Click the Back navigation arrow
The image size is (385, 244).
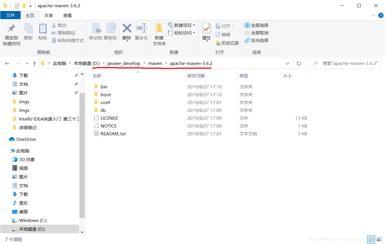point(7,63)
